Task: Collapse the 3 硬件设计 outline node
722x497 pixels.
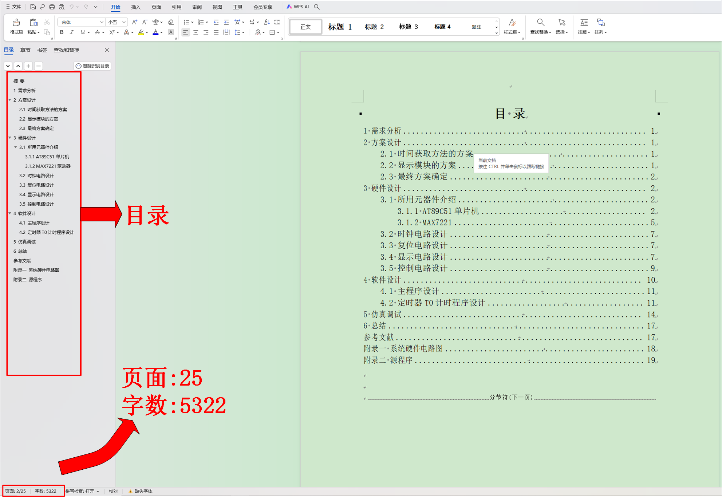Action: coord(9,138)
